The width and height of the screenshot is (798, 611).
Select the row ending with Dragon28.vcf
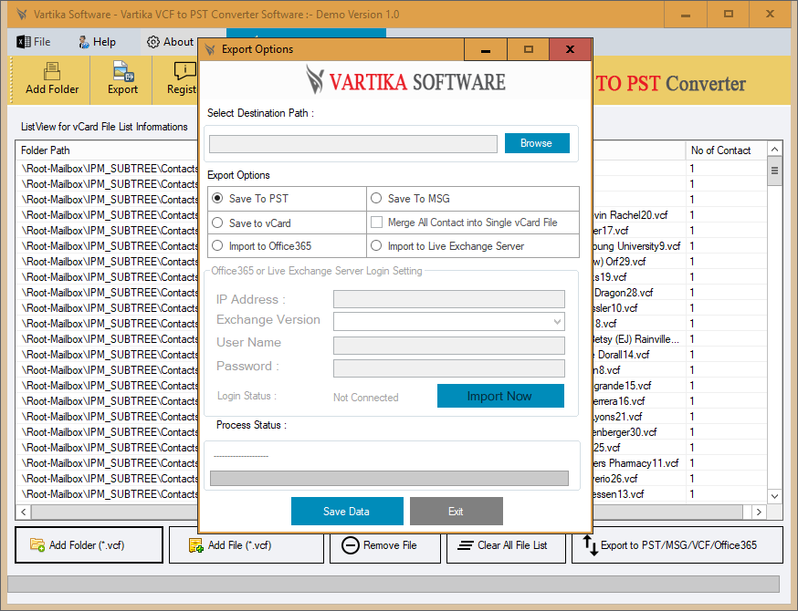point(391,293)
